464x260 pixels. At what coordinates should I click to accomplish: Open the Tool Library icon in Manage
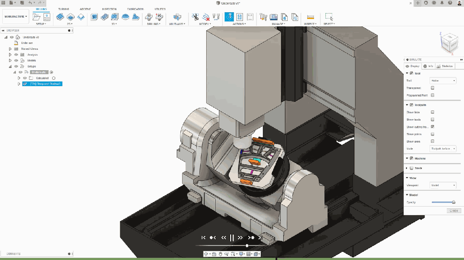[263, 17]
